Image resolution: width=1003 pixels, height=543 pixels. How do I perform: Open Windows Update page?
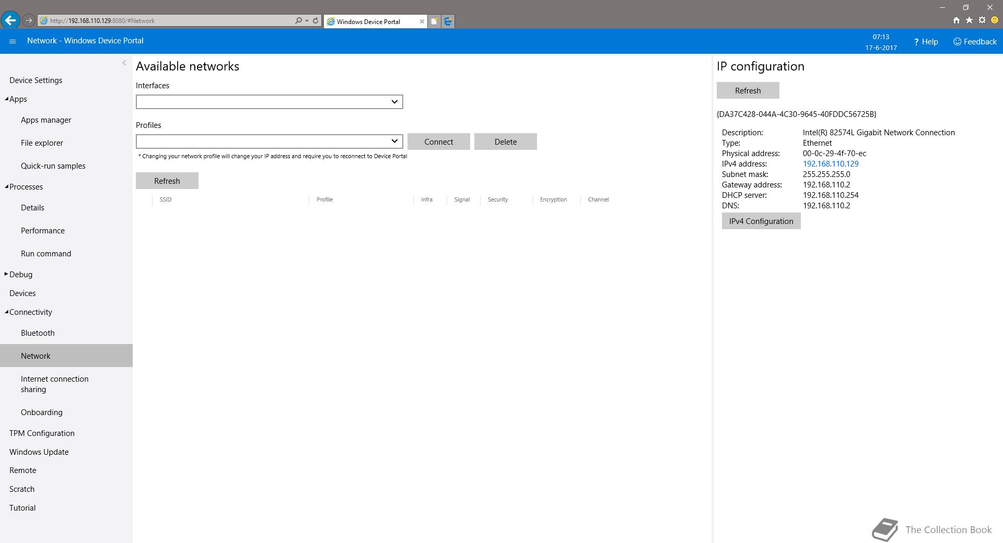pos(39,452)
